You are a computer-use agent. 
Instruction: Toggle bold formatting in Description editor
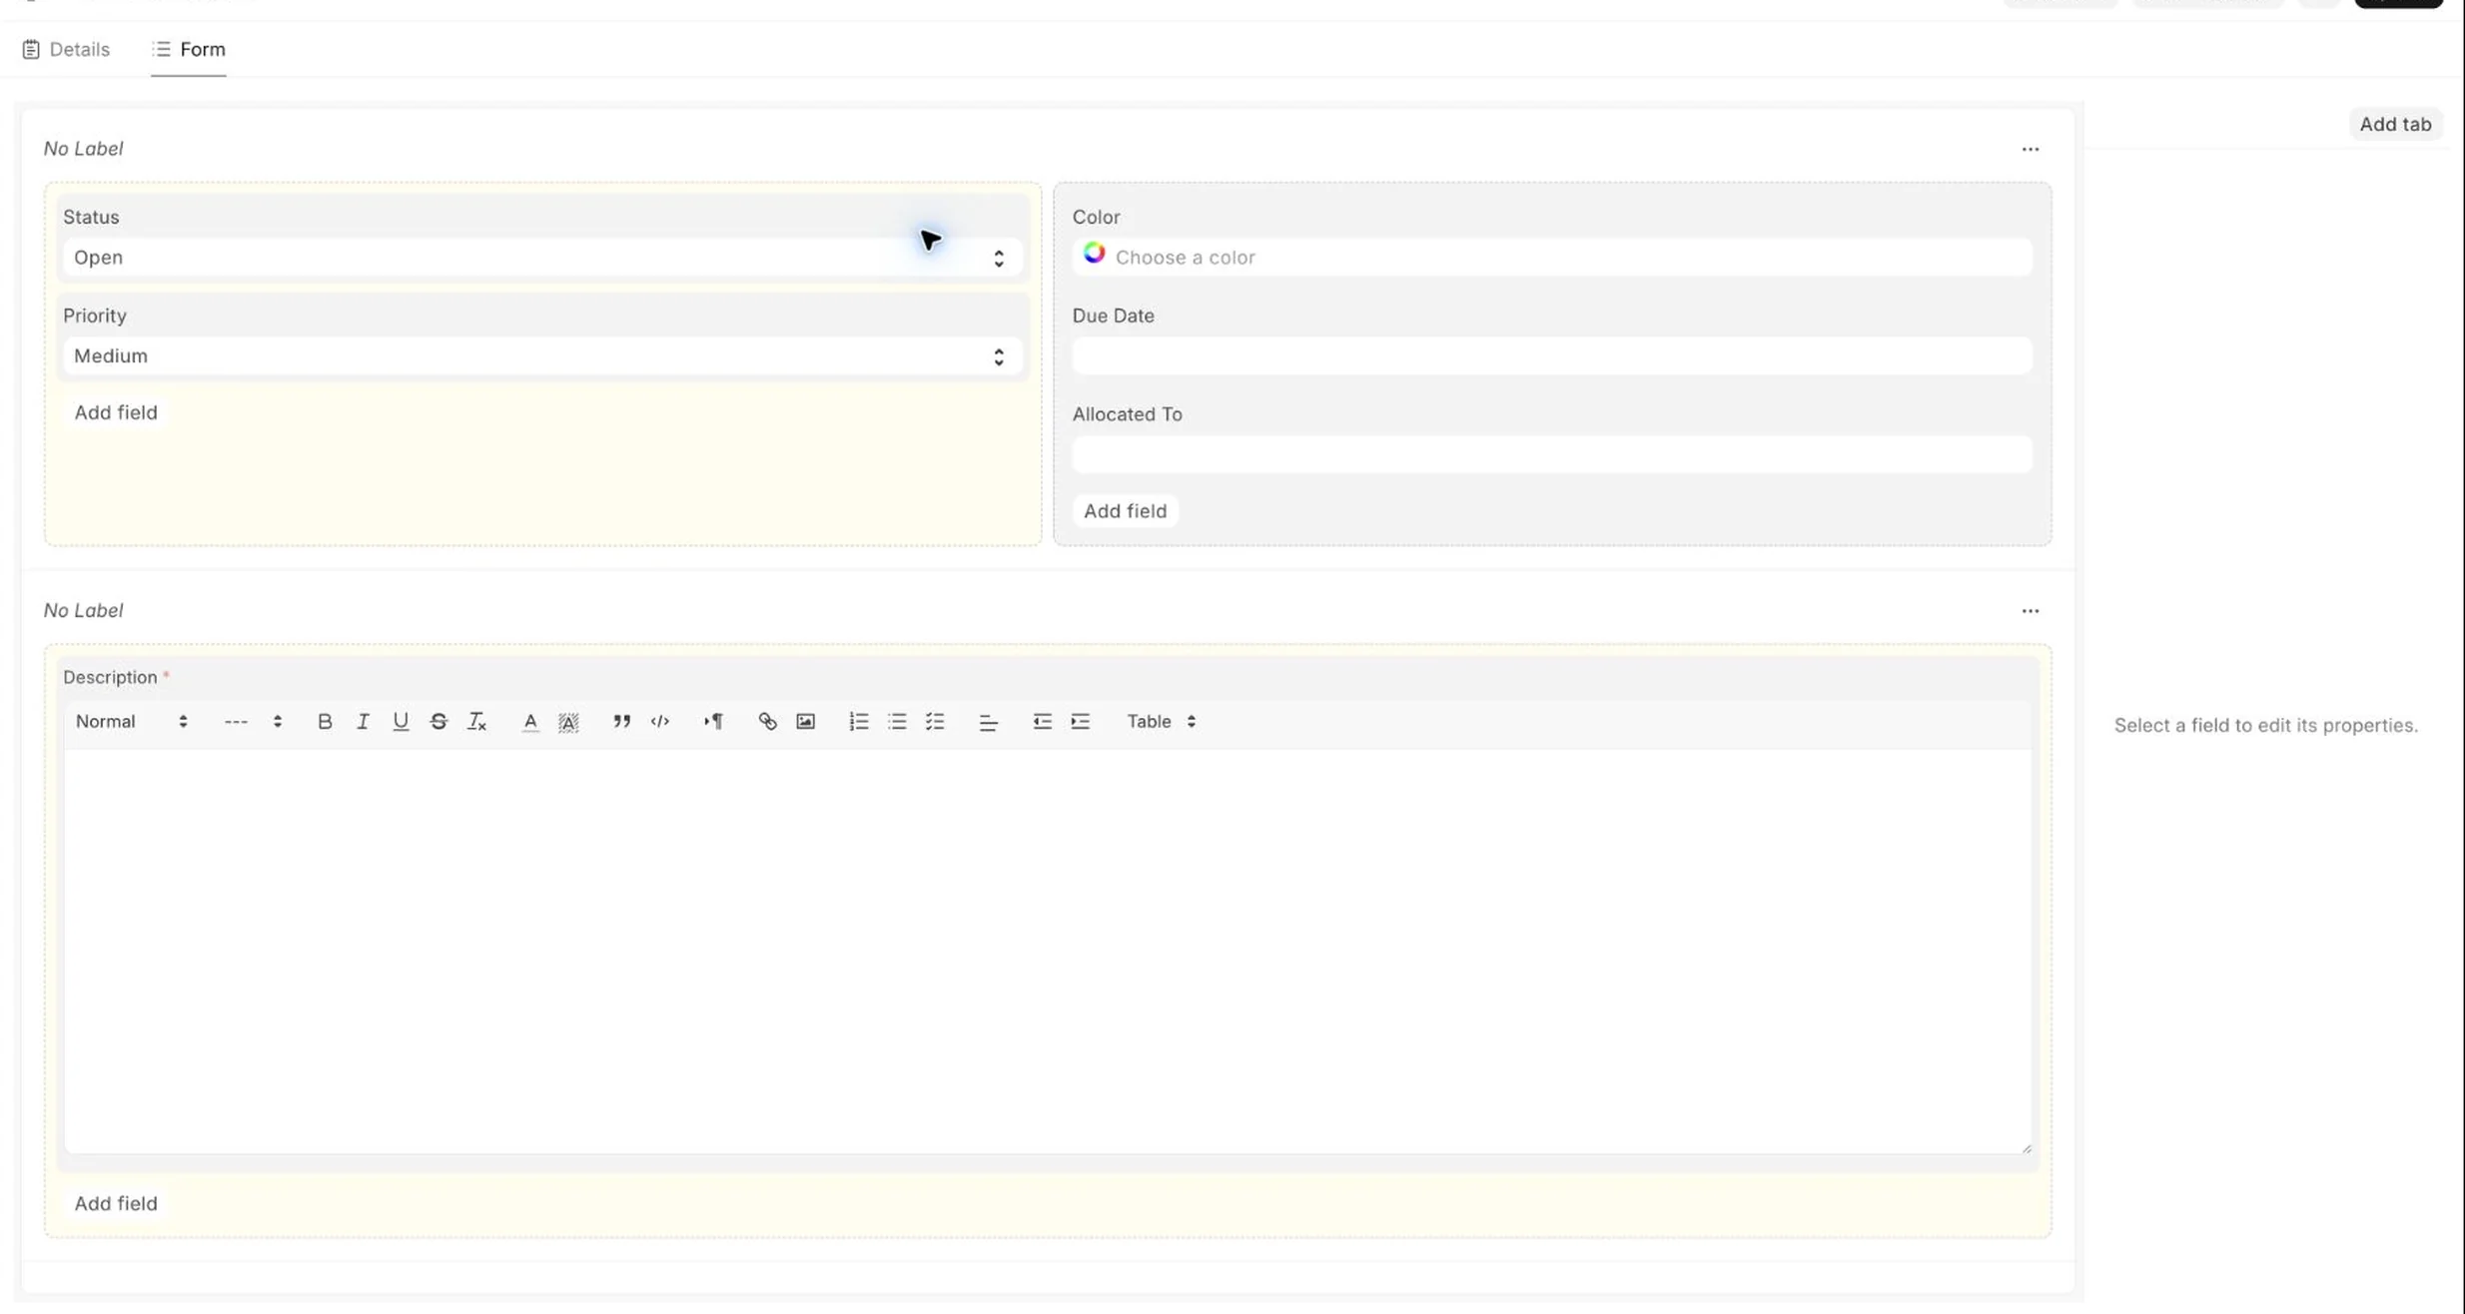325,721
